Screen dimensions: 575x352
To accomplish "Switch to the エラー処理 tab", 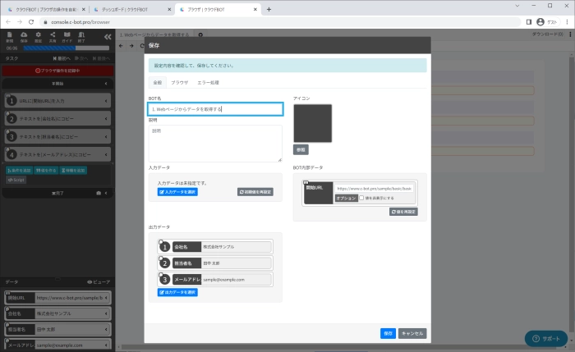I will (x=209, y=83).
